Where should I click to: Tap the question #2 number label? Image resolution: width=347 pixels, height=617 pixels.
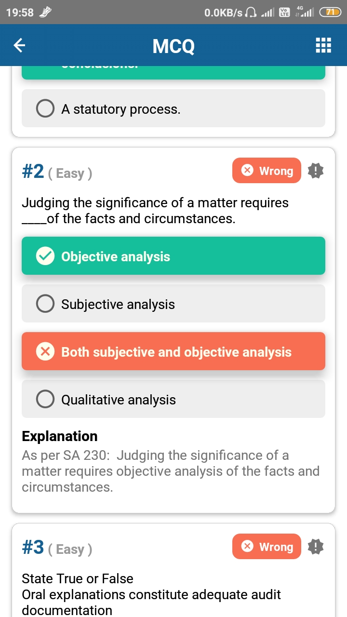pyautogui.click(x=33, y=172)
